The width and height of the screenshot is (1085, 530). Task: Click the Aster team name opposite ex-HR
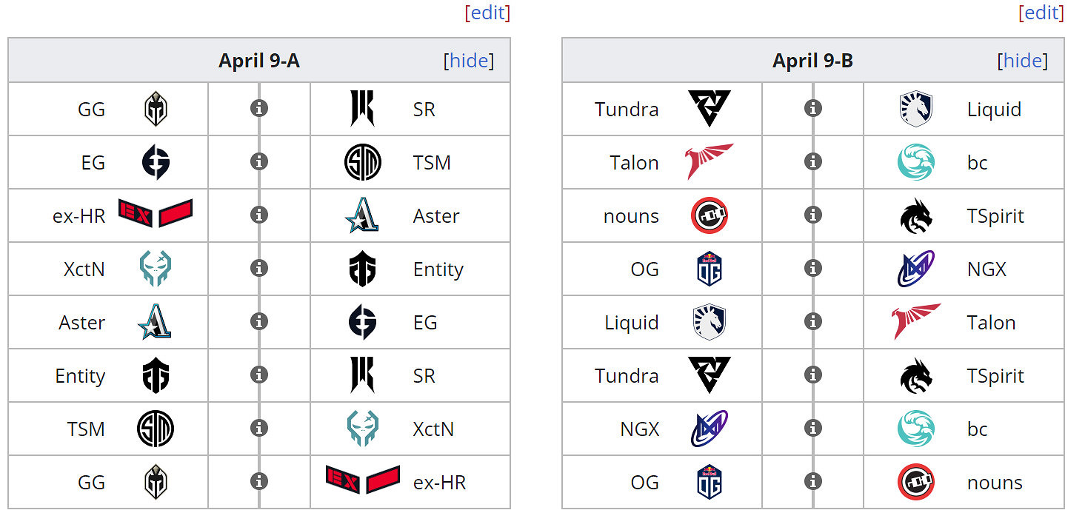click(x=436, y=216)
